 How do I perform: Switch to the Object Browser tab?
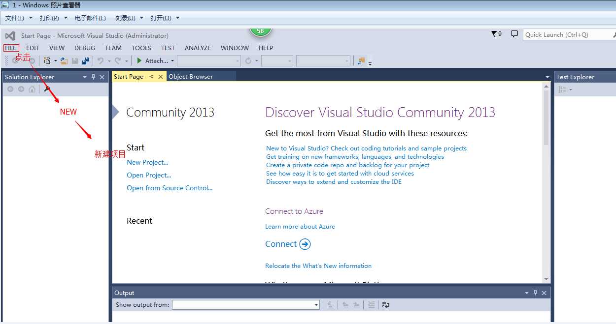tap(191, 77)
